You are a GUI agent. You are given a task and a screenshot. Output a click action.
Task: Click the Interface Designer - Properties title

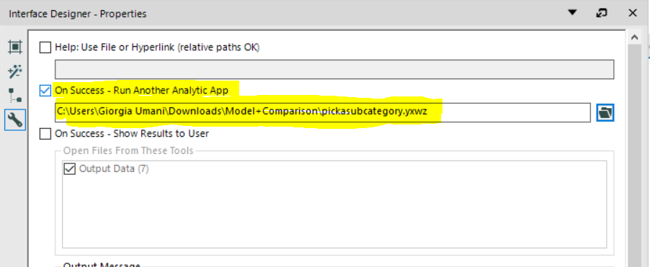[x=78, y=14]
